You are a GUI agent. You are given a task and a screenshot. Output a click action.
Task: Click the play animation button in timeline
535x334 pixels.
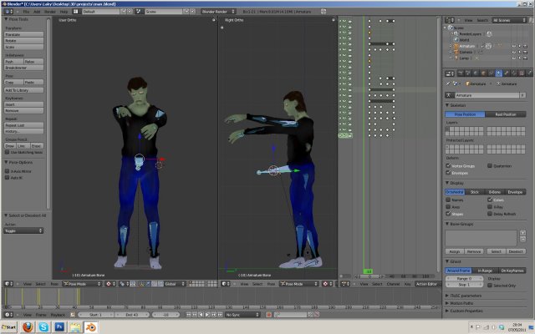[x=207, y=315]
